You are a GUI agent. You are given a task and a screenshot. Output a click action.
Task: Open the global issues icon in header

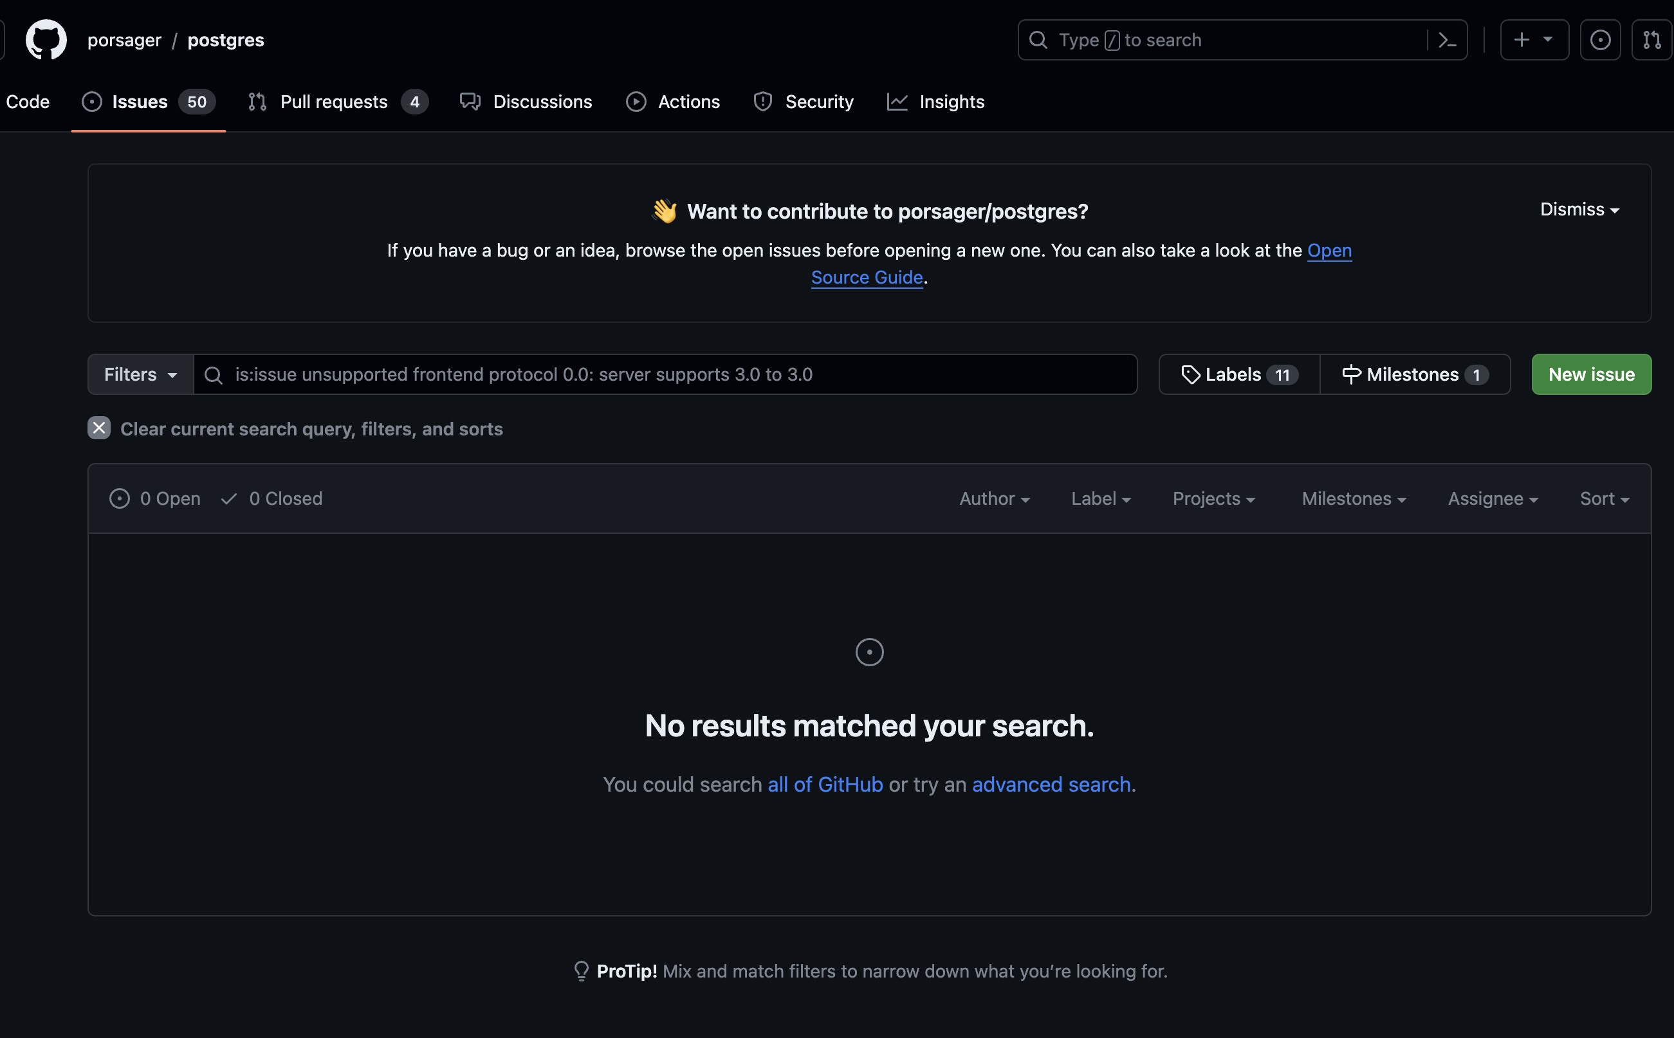(1600, 41)
